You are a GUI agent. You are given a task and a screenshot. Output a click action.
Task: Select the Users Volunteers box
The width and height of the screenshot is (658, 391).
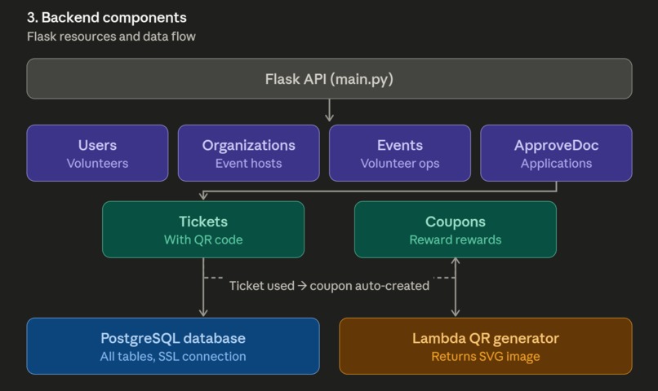coord(97,153)
